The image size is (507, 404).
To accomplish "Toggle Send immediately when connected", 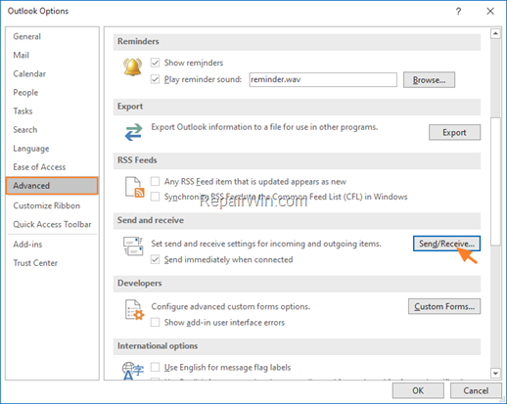I will 156,259.
